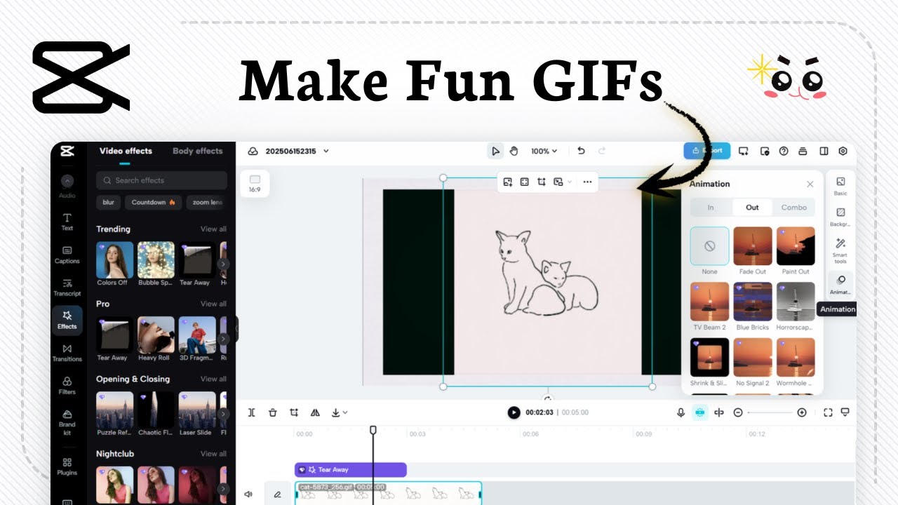Click the split clip icon in the timeline toolbar
The width and height of the screenshot is (898, 505).
click(x=252, y=412)
